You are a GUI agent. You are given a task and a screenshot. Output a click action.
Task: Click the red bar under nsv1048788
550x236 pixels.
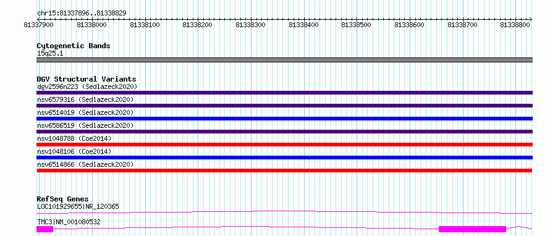284,145
